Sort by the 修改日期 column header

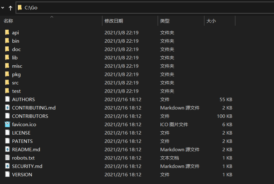tap(114, 21)
